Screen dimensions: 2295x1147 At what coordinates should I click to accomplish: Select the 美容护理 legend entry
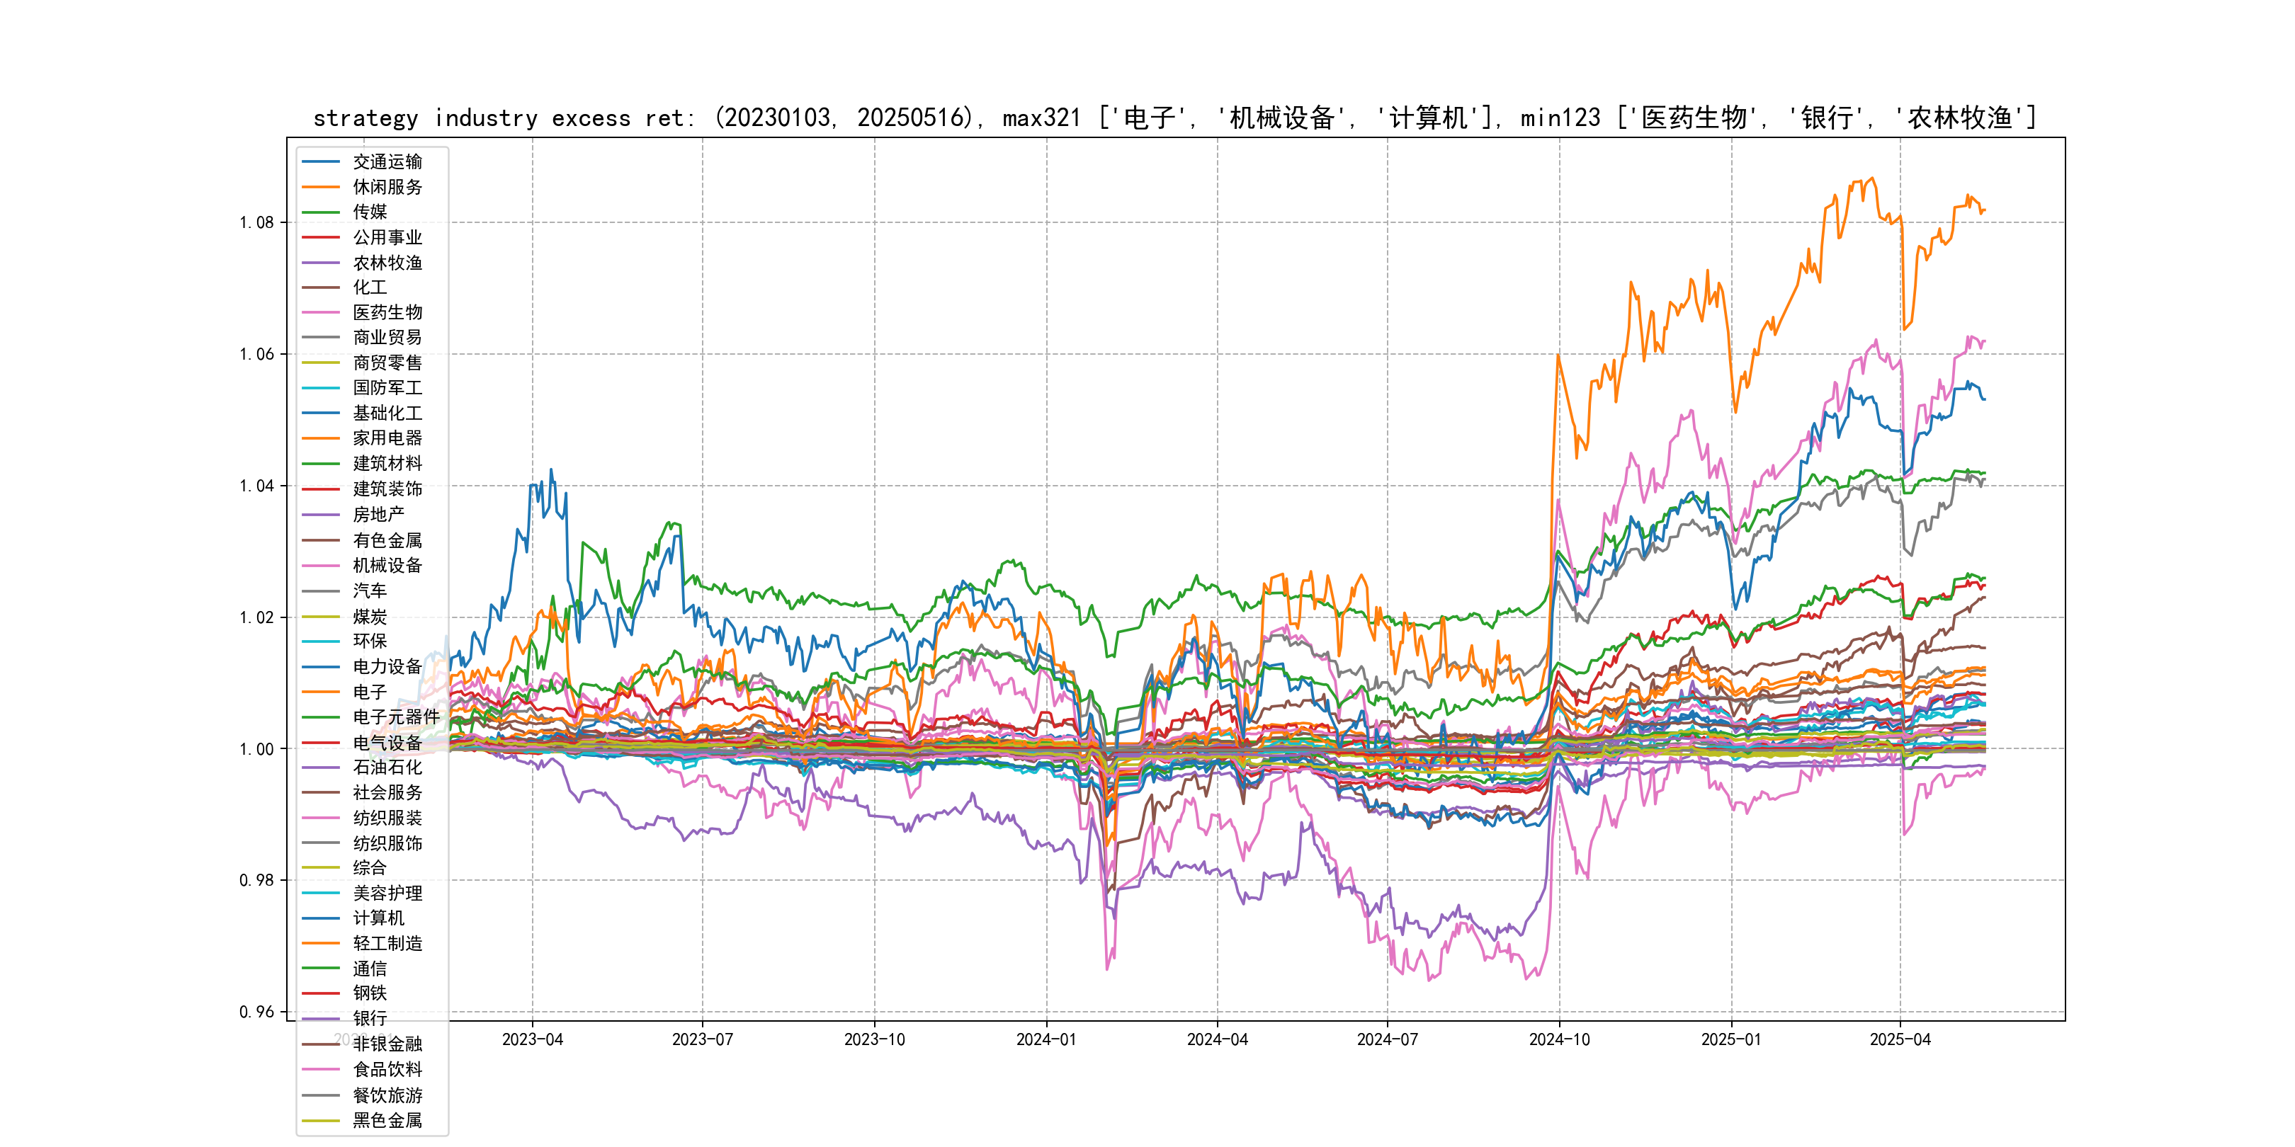click(387, 894)
